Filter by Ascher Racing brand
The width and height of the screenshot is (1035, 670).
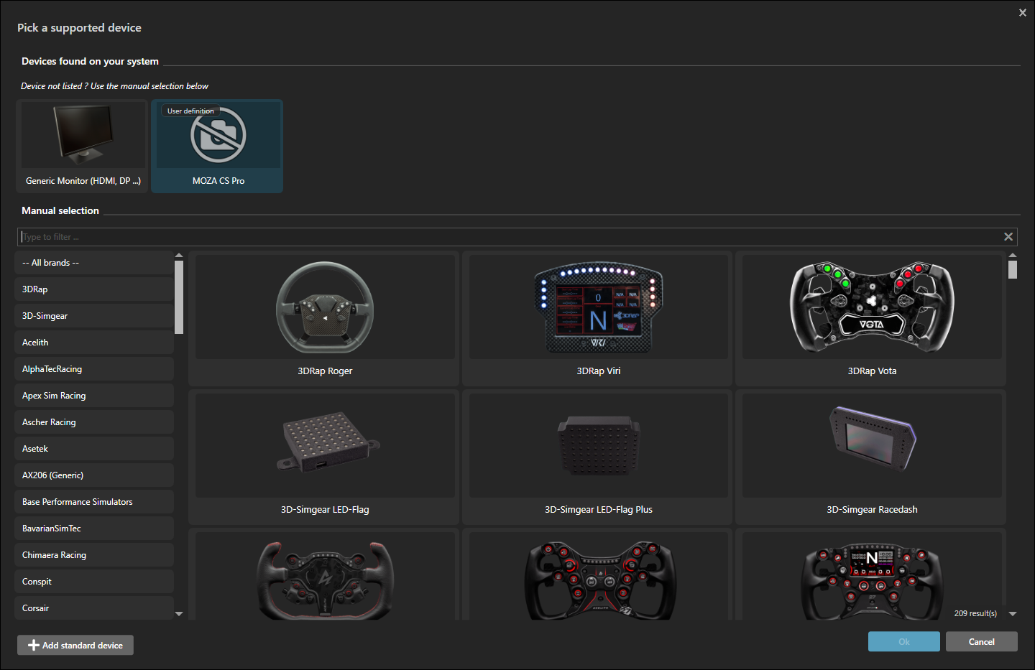[94, 422]
